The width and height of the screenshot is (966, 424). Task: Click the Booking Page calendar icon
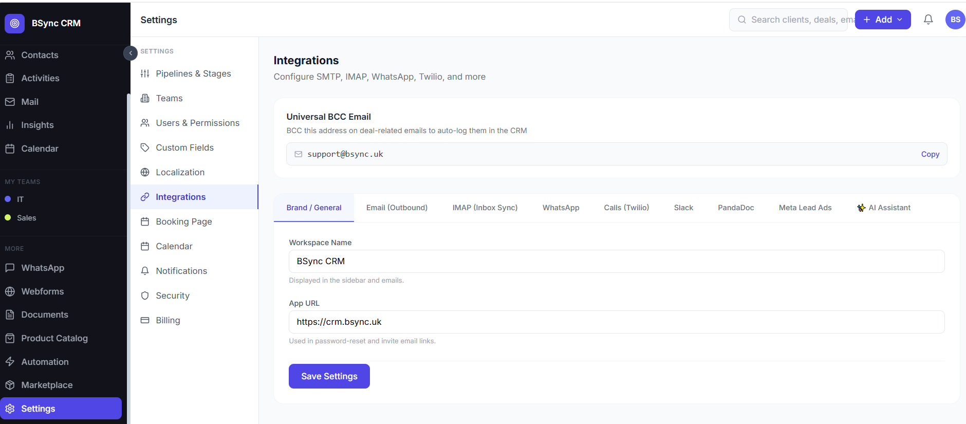(x=145, y=222)
